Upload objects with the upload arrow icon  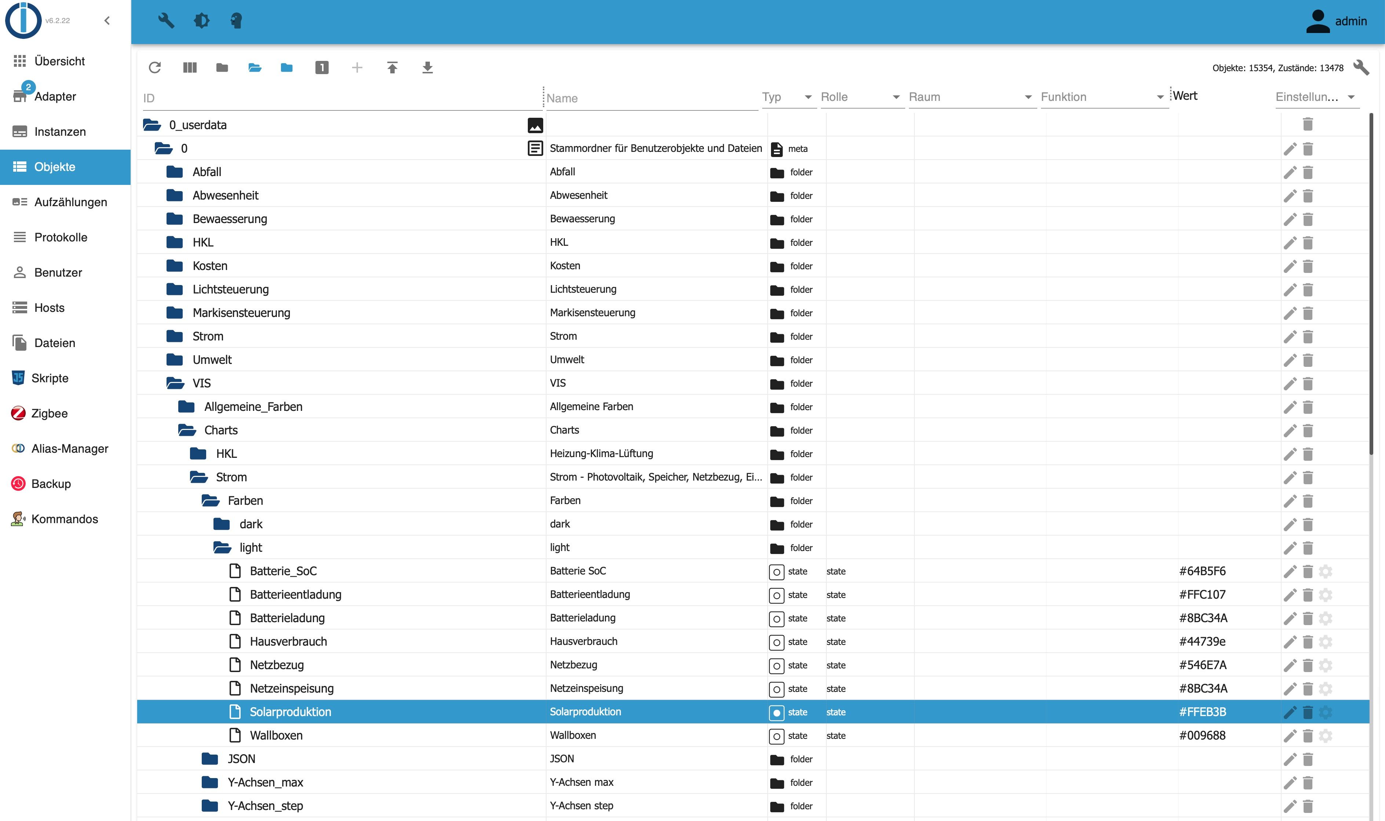pyautogui.click(x=392, y=67)
